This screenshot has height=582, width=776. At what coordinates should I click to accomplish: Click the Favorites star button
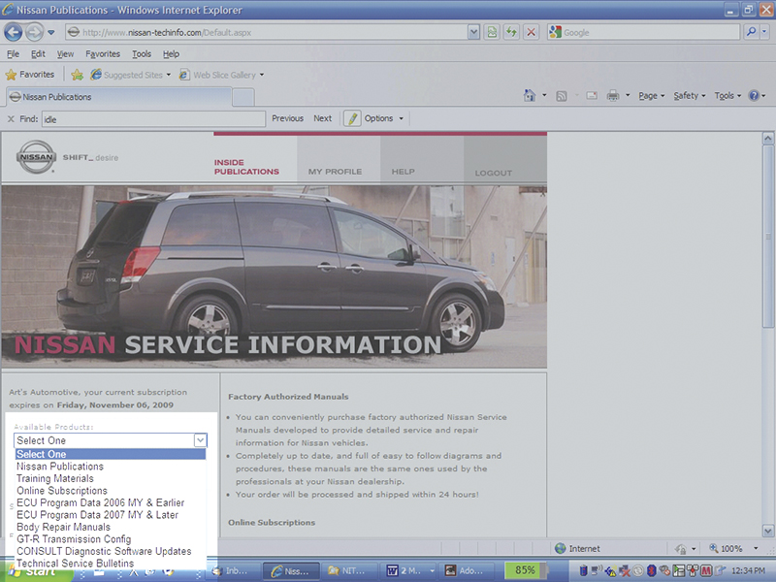click(30, 75)
